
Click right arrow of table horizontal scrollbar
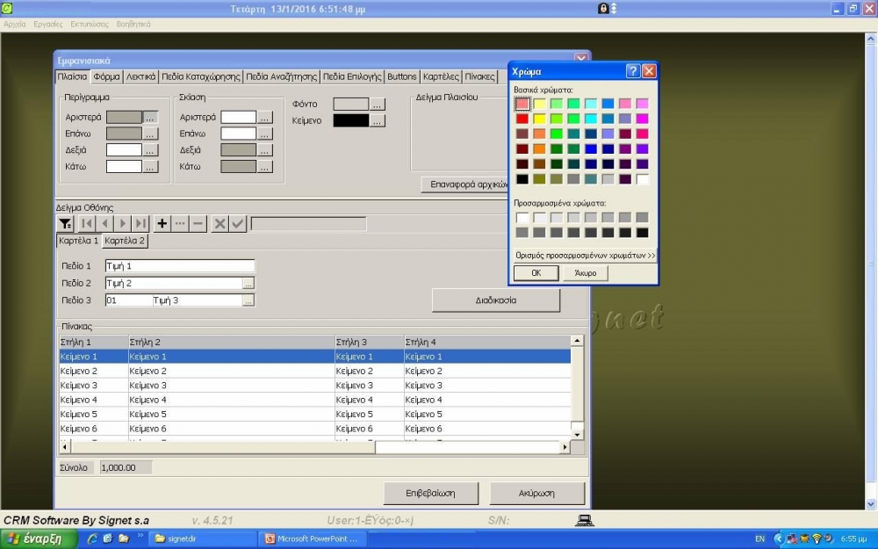pyautogui.click(x=565, y=447)
